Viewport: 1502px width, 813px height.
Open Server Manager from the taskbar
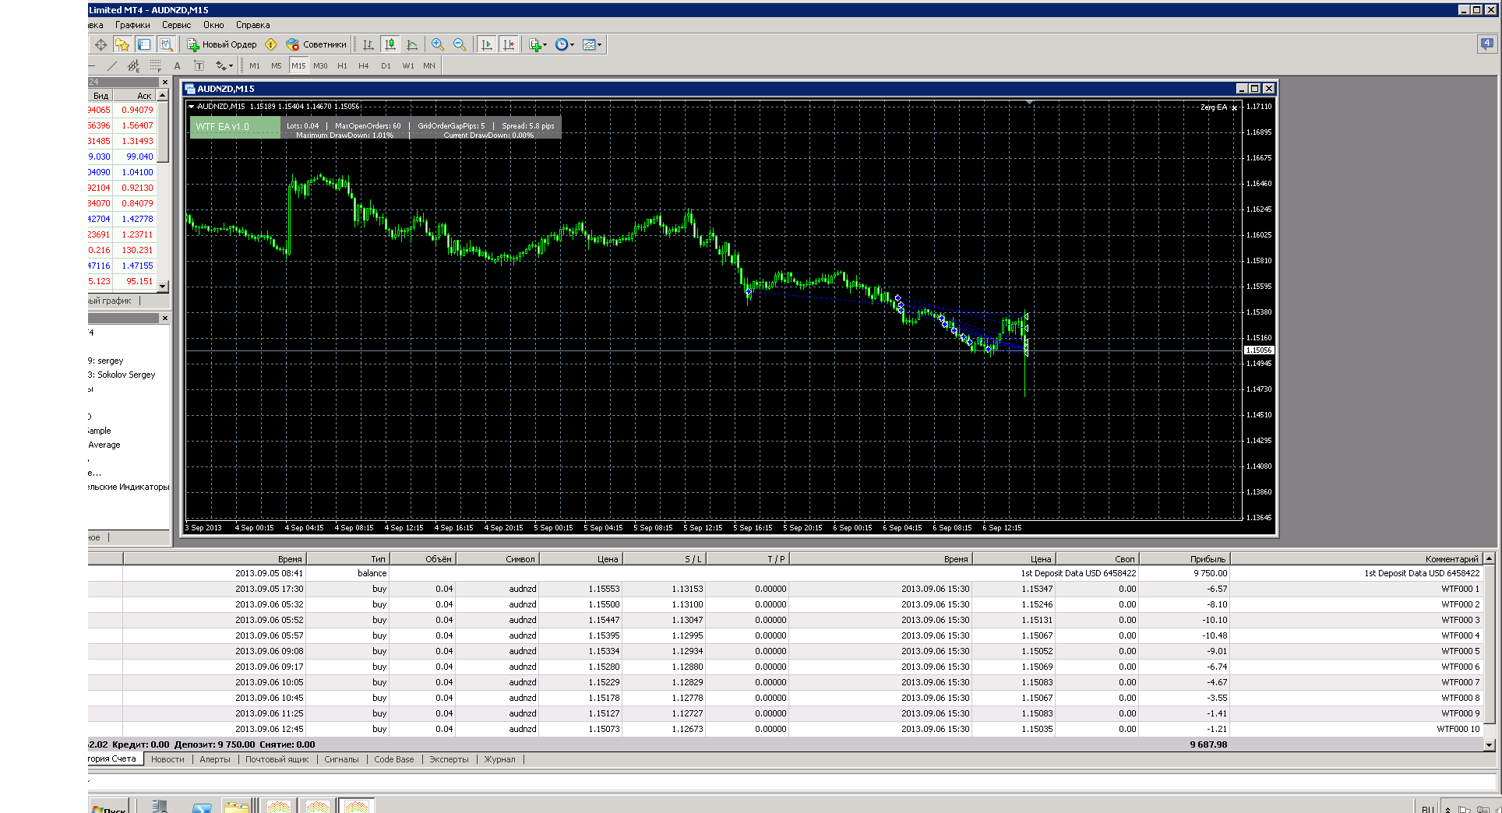[x=160, y=807]
